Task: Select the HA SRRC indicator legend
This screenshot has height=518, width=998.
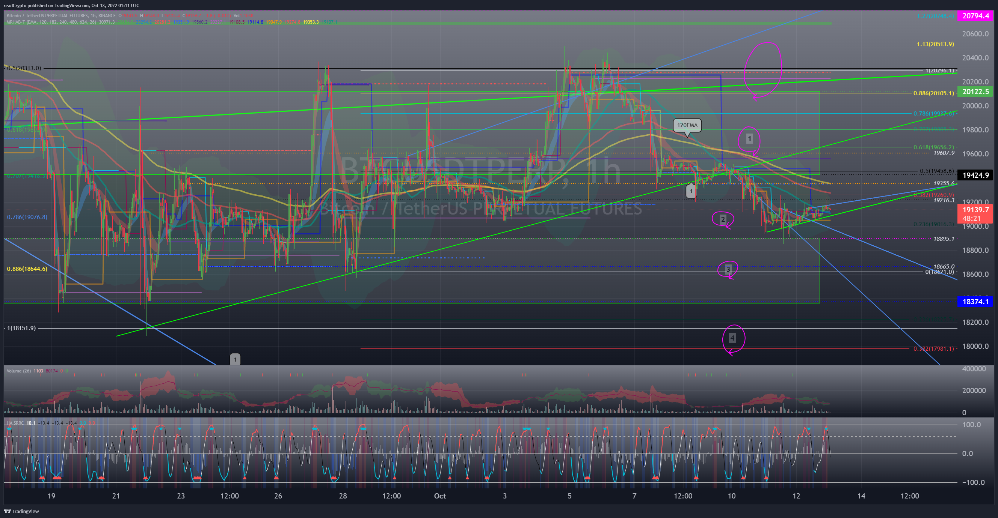Action: pyautogui.click(x=15, y=423)
